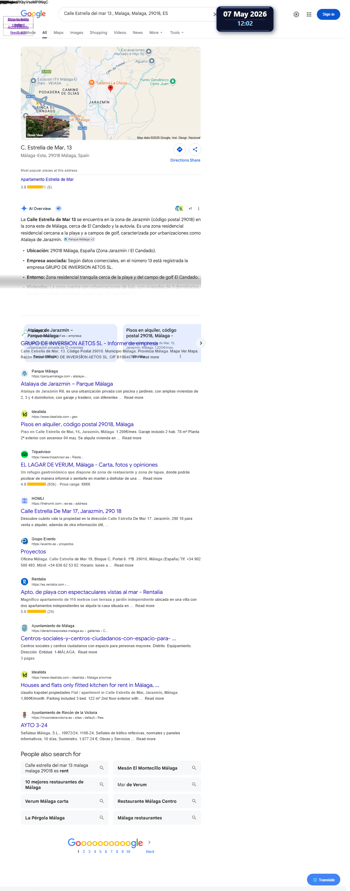Clear the search query with X icon
350x891 pixels.
215,14
